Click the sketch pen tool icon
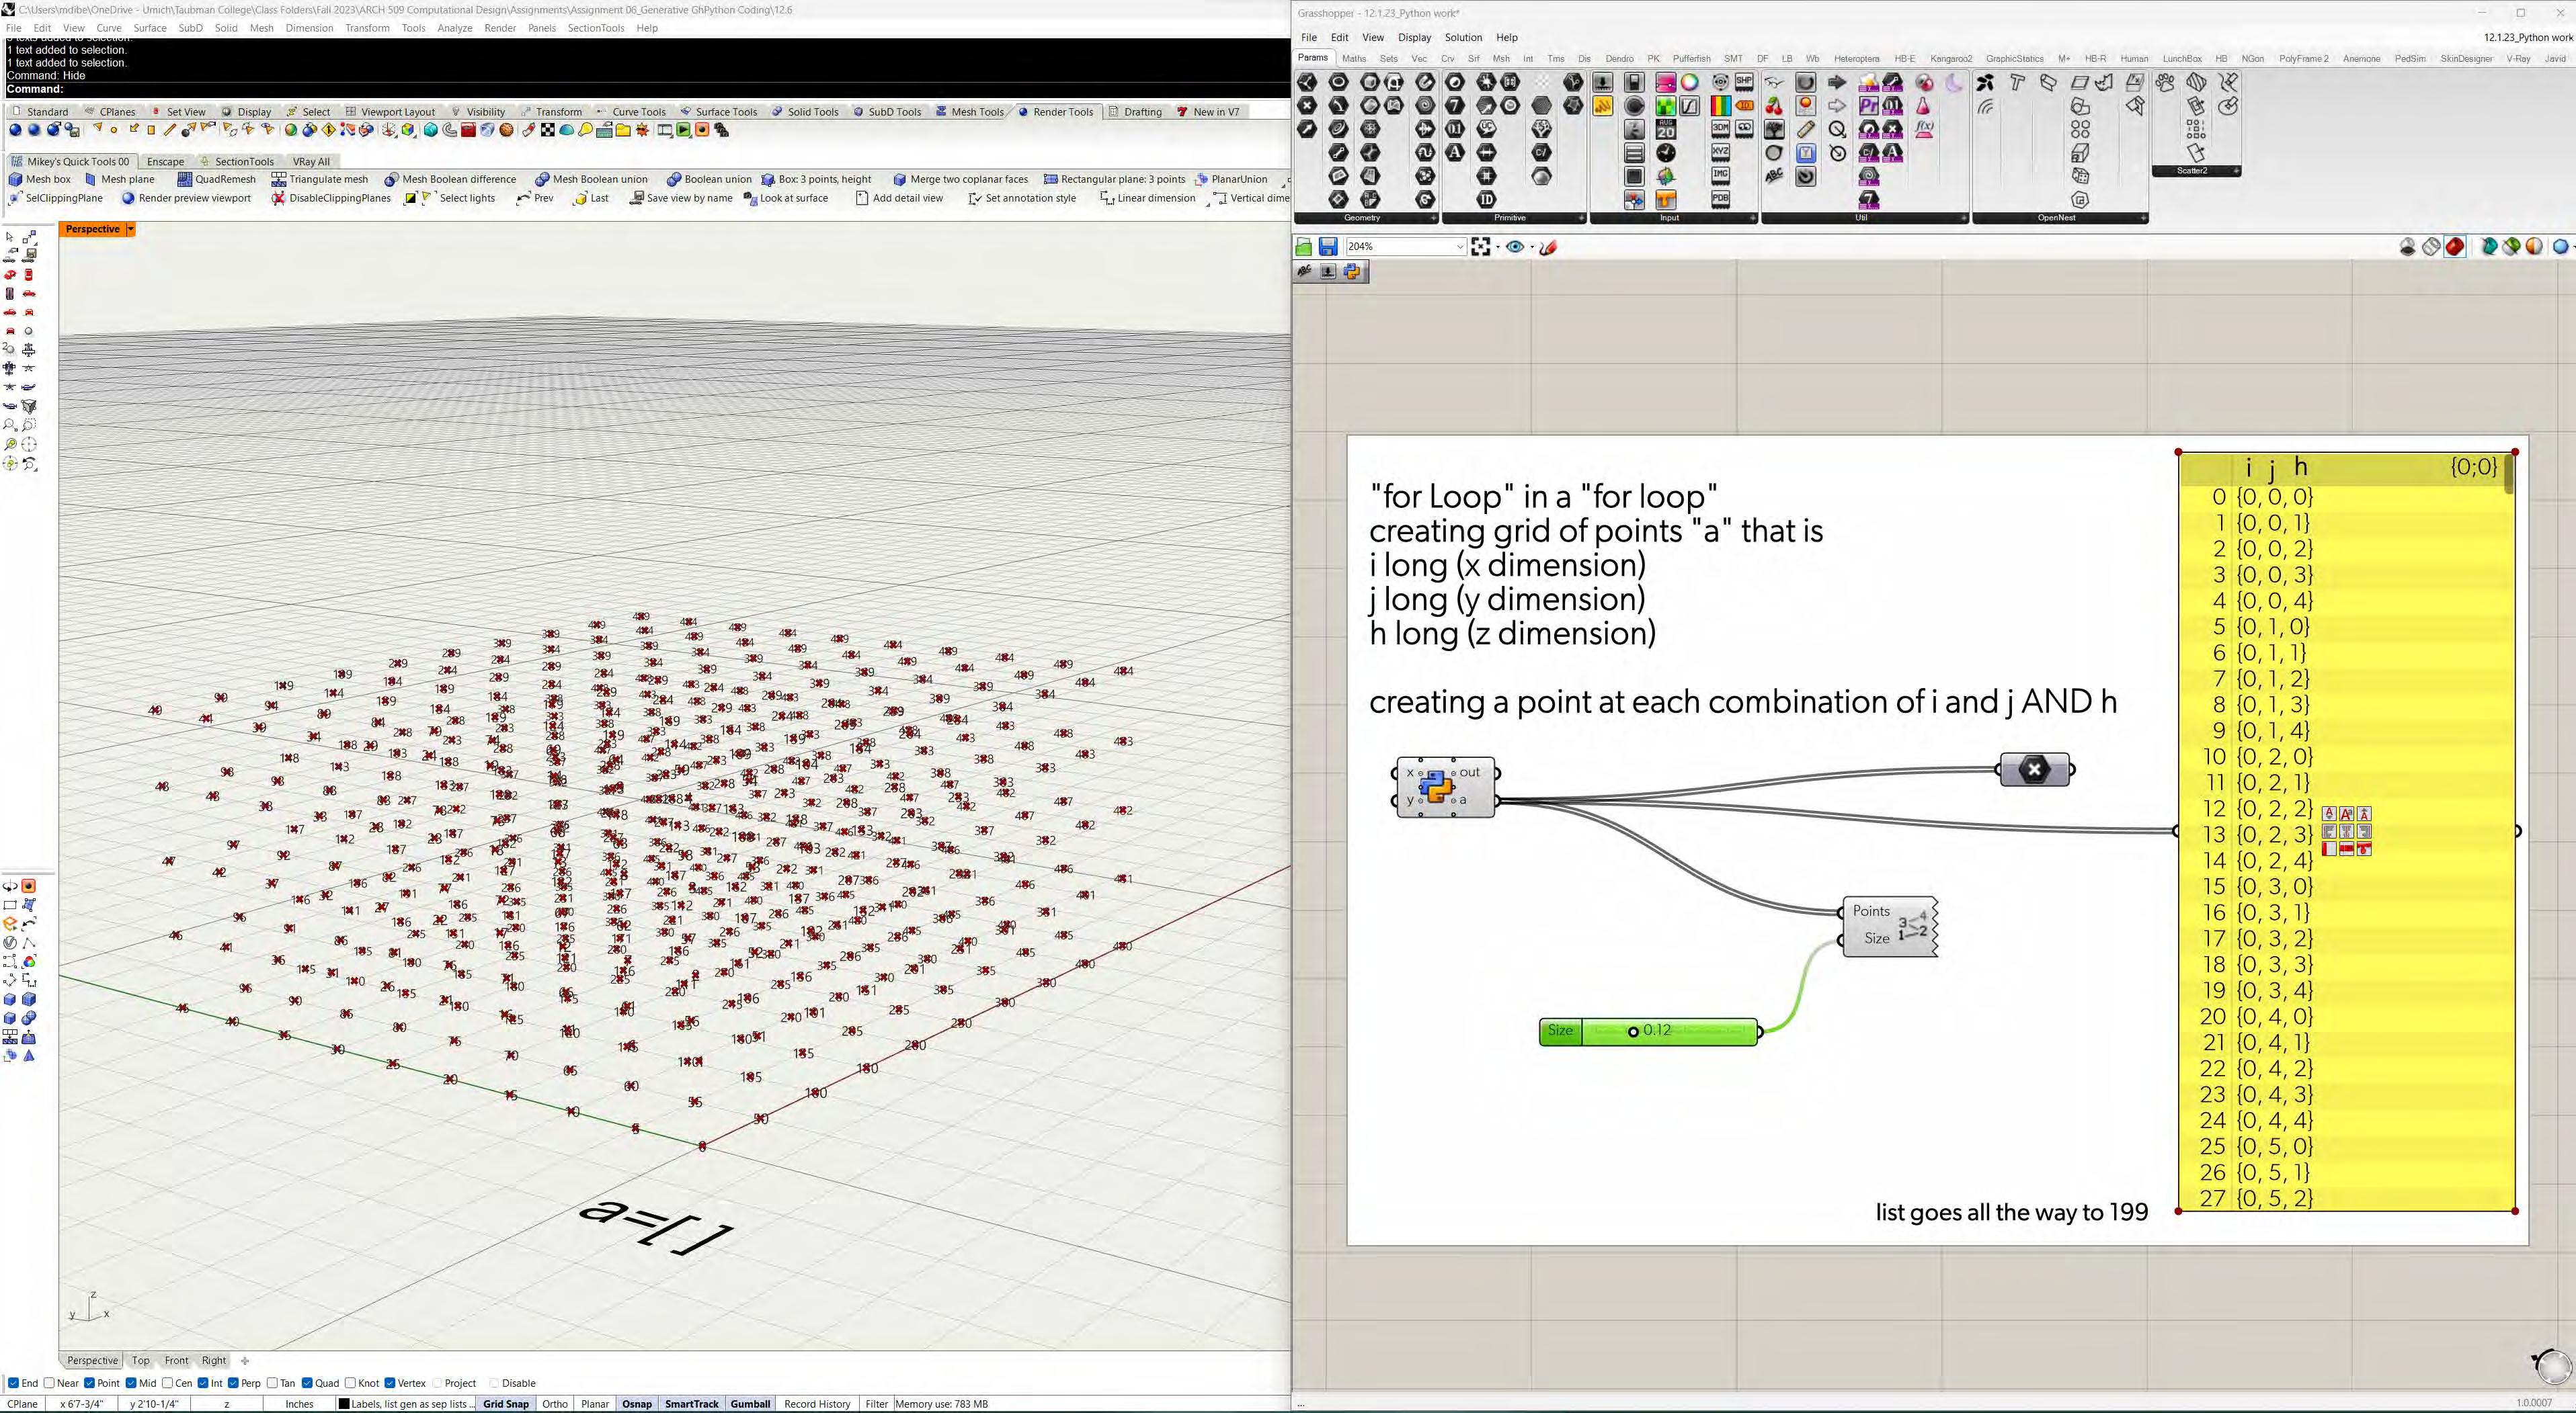Screen dimensions: 2576x1413 click(x=1548, y=247)
